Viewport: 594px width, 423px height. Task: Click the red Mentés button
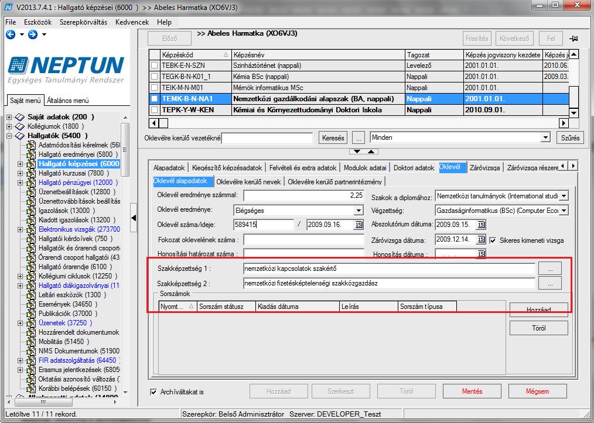pos(472,391)
